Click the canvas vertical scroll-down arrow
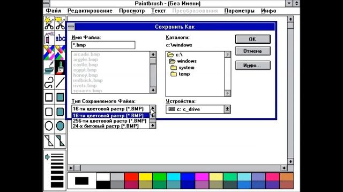The height and width of the screenshot is (192, 343). pos(290,162)
